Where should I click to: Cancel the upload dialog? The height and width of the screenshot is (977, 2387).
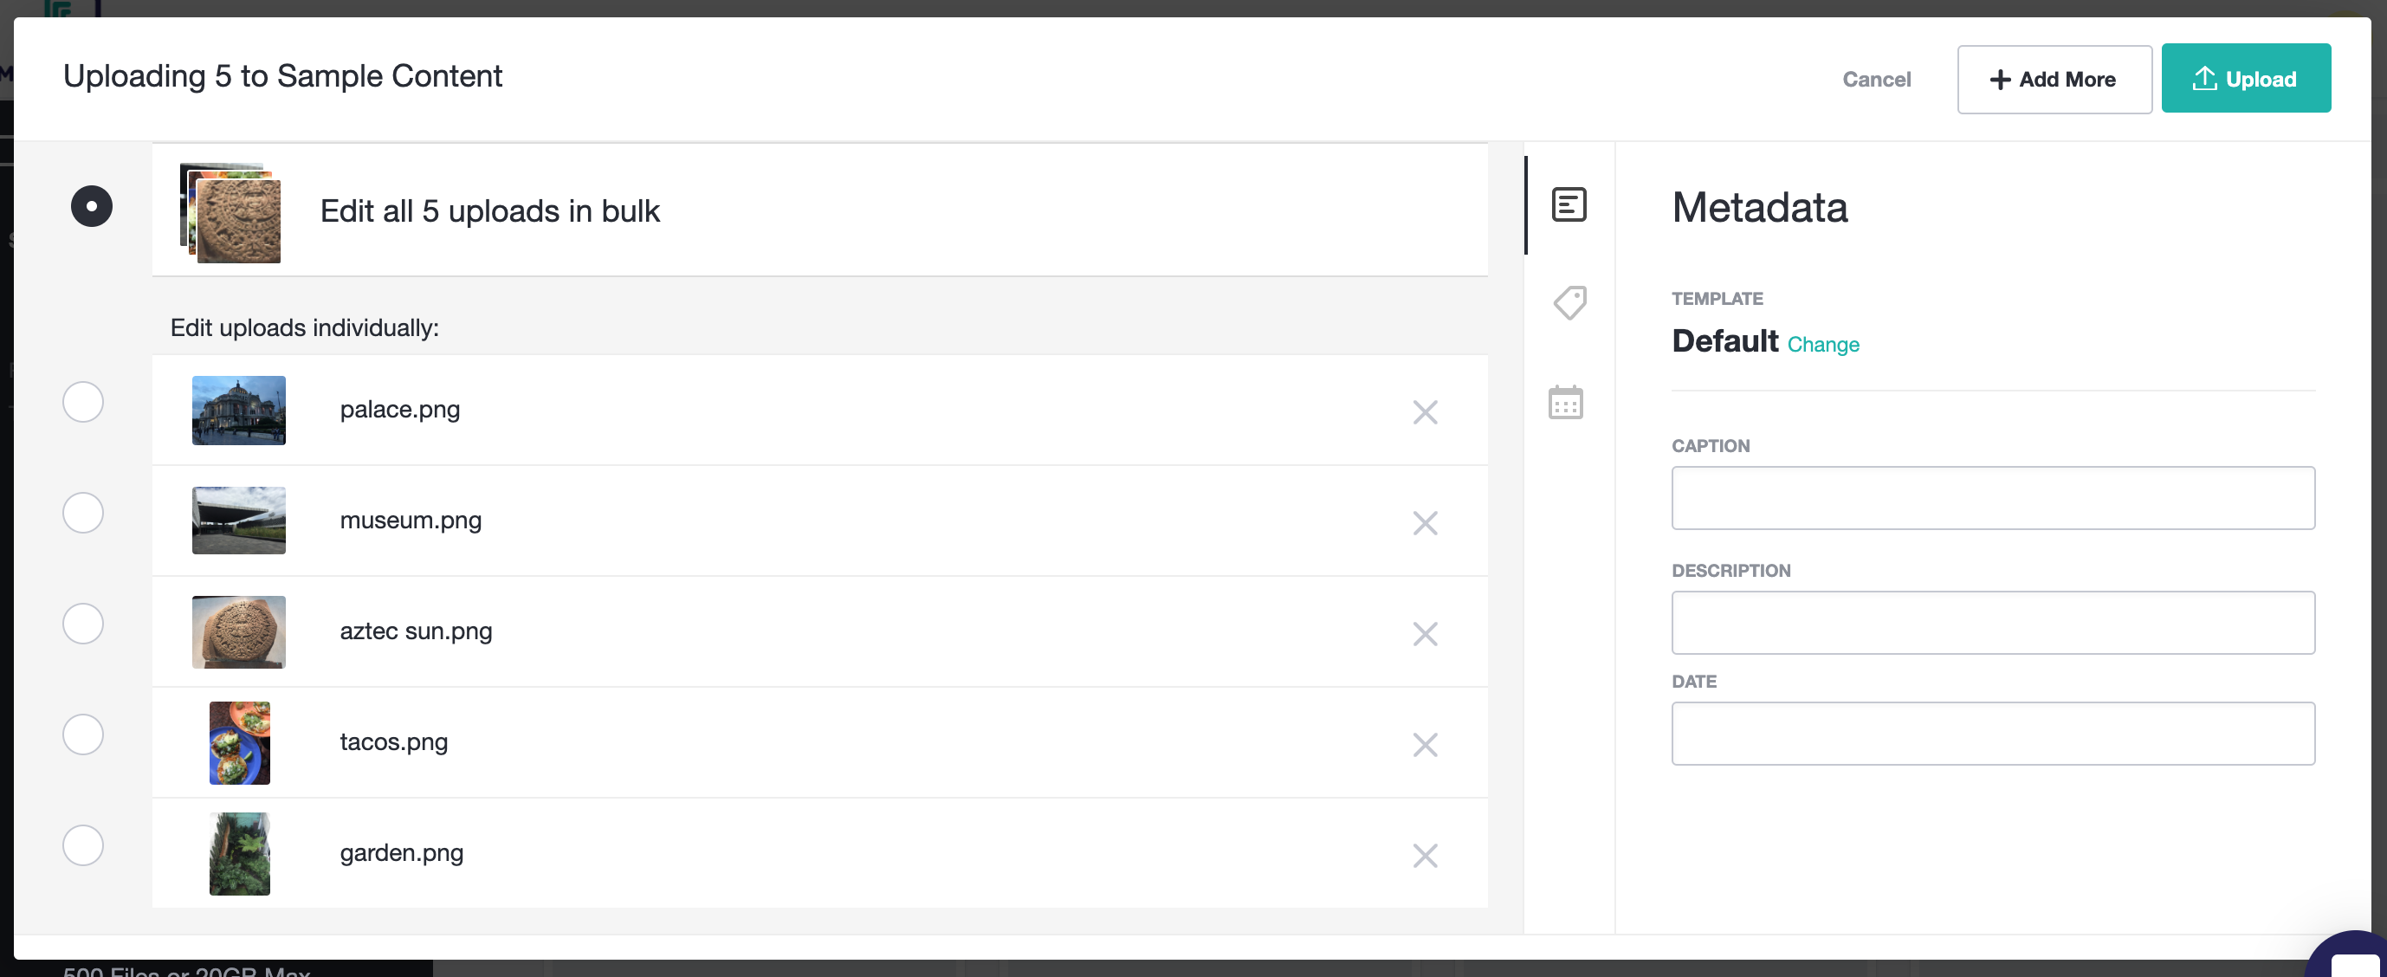[1875, 80]
